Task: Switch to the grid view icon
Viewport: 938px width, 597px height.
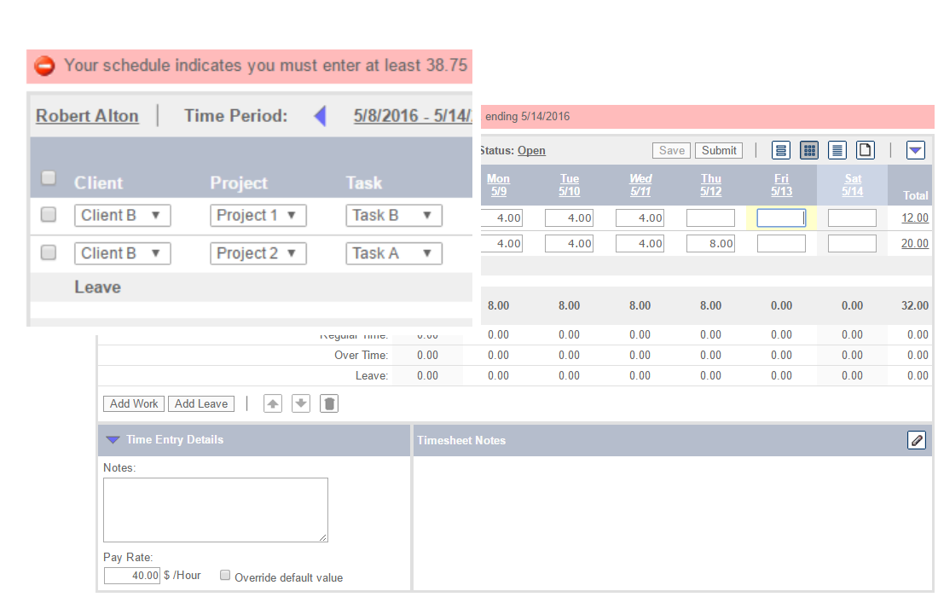Action: (x=808, y=150)
